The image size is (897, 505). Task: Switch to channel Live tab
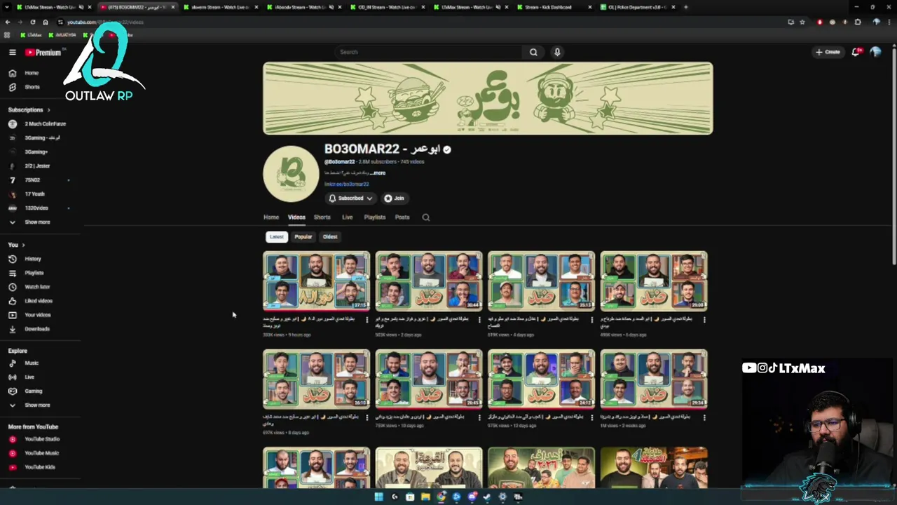click(x=347, y=217)
